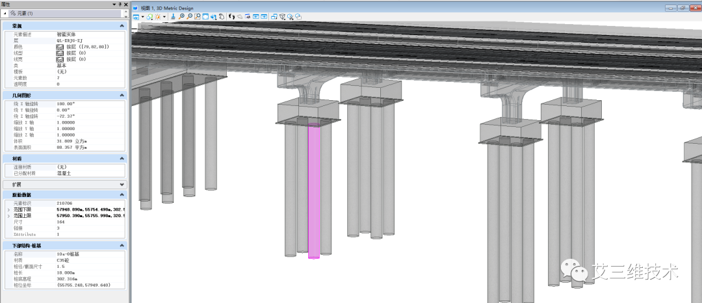Screen dimensions: 702x303
Task: Click the Update View brush icon
Action: 173,16
